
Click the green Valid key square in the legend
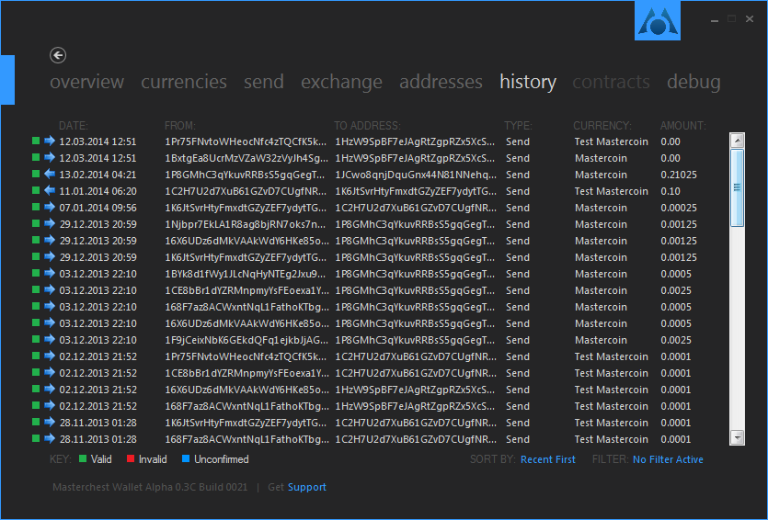(x=83, y=458)
